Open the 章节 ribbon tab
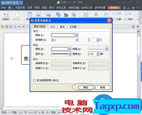 (x=51, y=8)
